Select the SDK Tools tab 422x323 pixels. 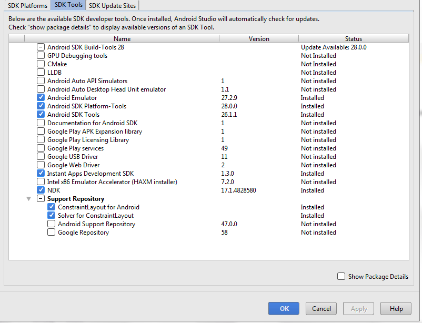pyautogui.click(x=68, y=4)
